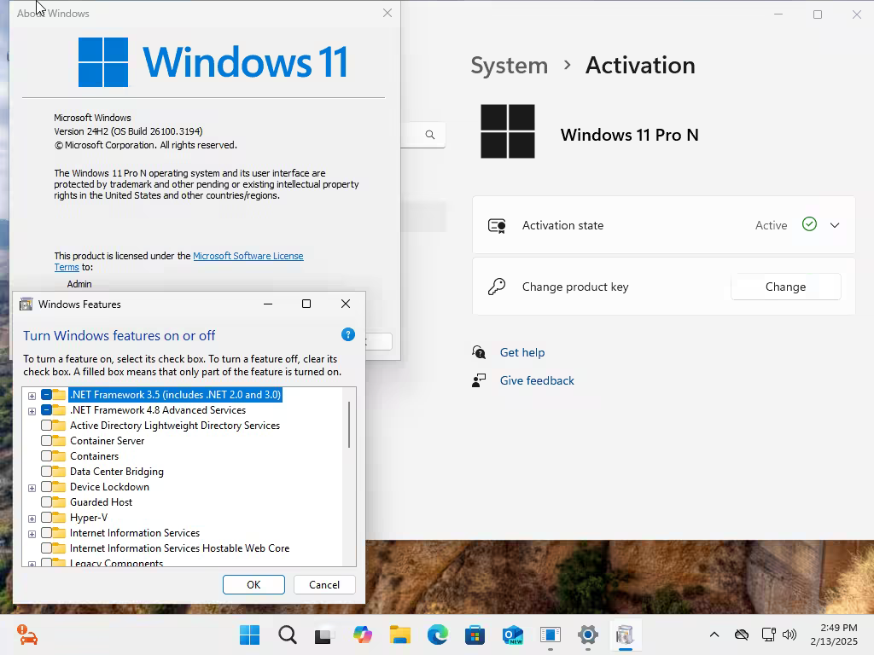The height and width of the screenshot is (655, 874).
Task: Switch to the winver taskbar window
Action: pyautogui.click(x=551, y=635)
